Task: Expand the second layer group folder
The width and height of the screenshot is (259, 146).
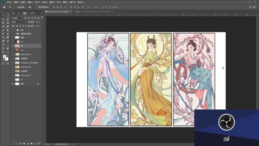Action: coord(16,34)
